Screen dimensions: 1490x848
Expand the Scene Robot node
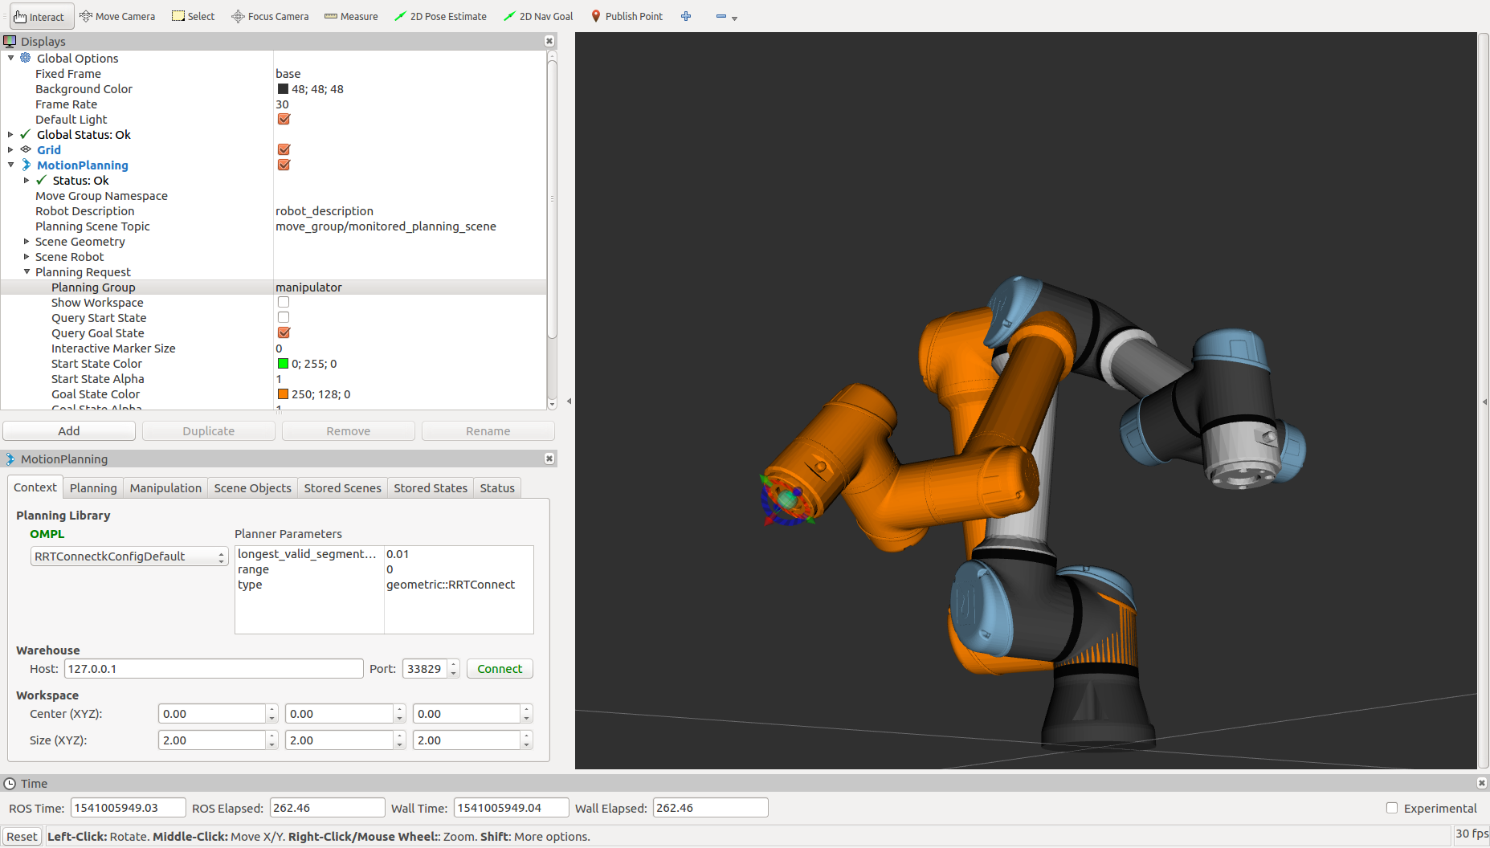click(x=27, y=256)
